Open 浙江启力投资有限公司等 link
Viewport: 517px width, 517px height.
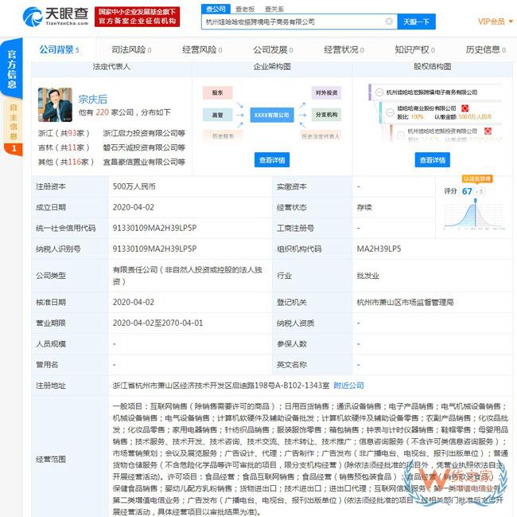(x=144, y=133)
